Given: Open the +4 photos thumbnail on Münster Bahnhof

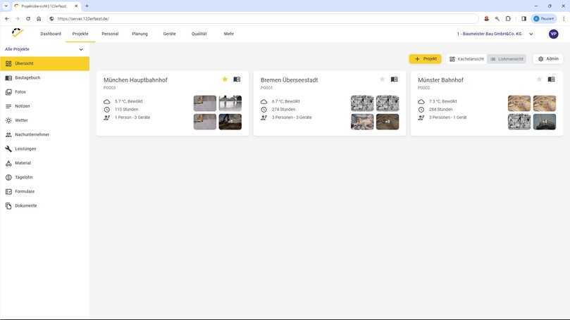Looking at the screenshot, I should pos(544,122).
